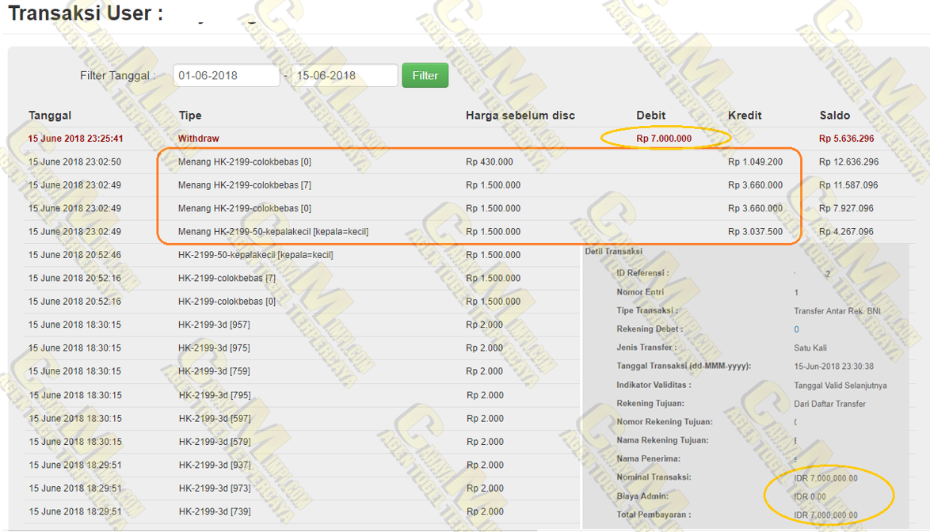Click the Saldo column header
The width and height of the screenshot is (930, 532).
point(835,116)
